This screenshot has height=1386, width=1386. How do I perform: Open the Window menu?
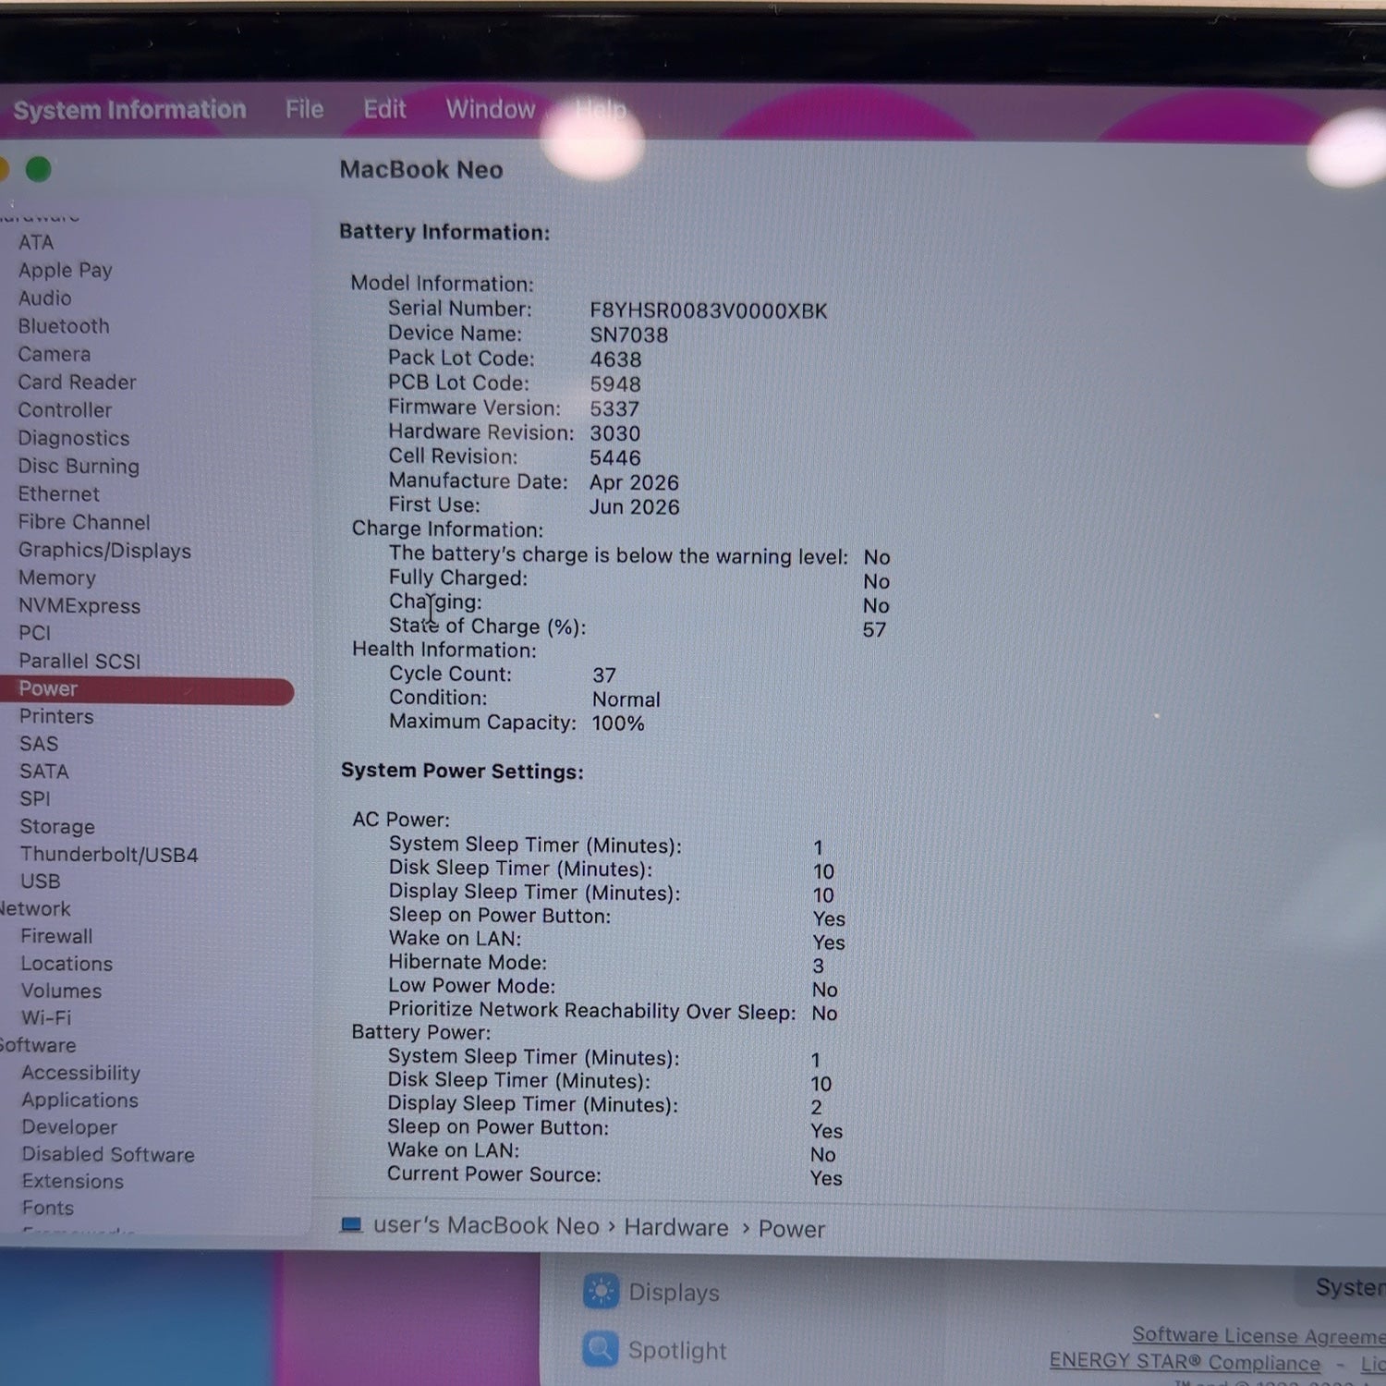[x=491, y=109]
